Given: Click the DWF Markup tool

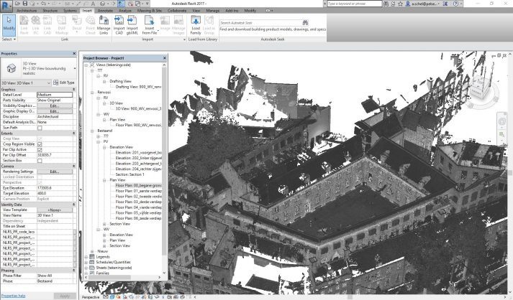Looking at the screenshot, I should (x=61, y=25).
